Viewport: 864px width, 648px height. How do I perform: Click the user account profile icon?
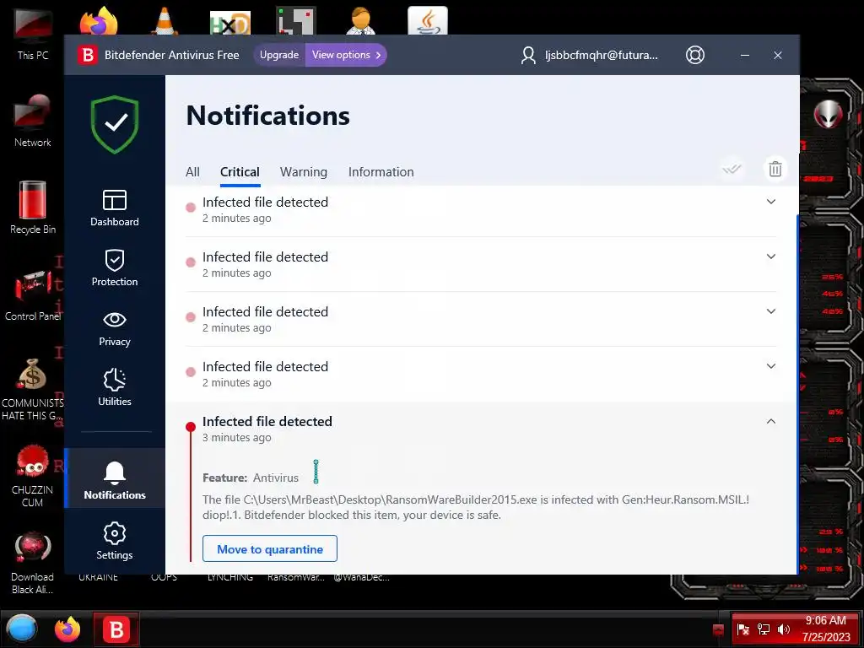click(x=528, y=55)
